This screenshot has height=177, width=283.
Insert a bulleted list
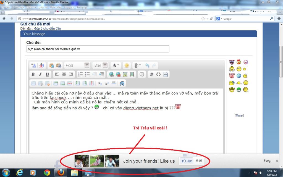click(88, 74)
